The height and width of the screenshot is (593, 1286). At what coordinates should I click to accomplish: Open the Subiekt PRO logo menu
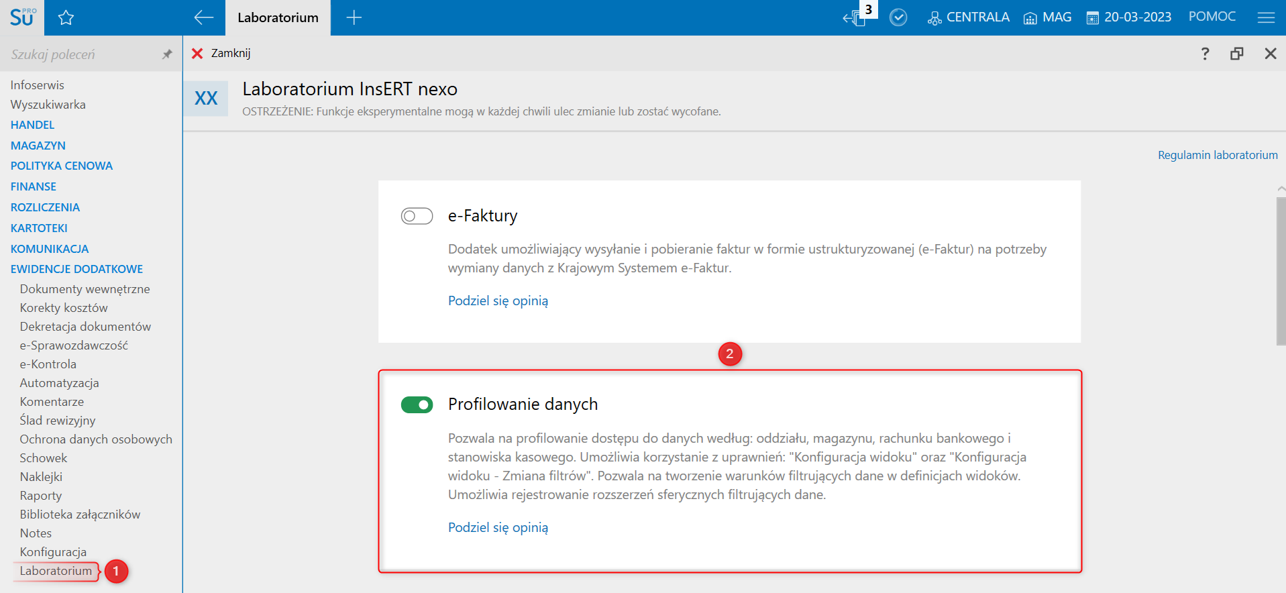[x=22, y=17]
